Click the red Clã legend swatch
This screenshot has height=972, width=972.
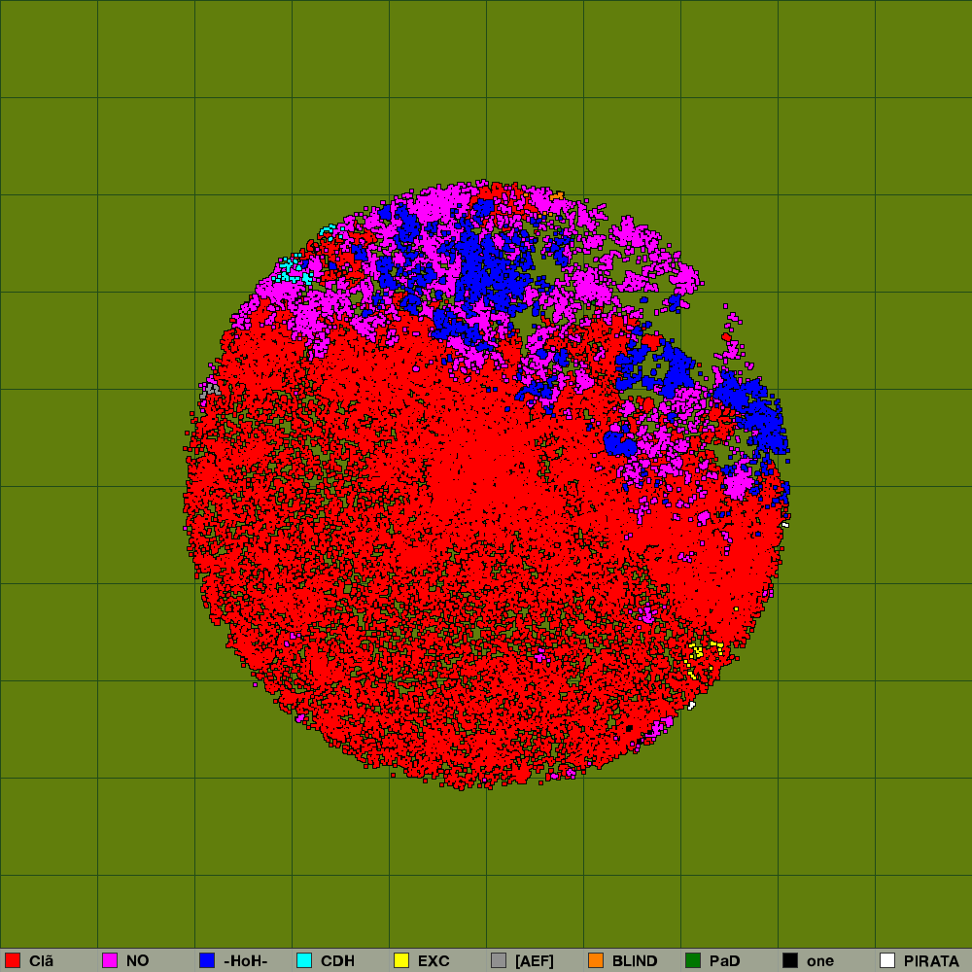coord(13,960)
